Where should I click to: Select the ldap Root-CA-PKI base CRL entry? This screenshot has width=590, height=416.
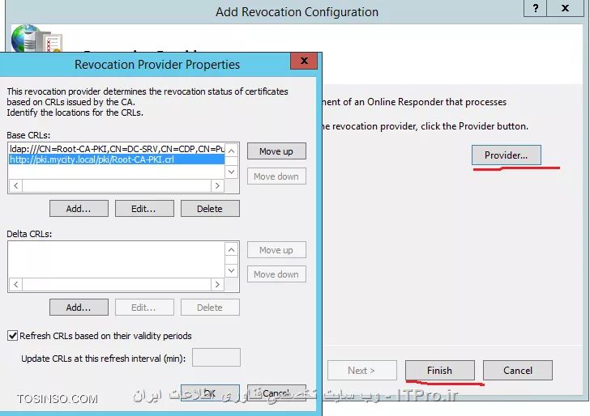117,149
